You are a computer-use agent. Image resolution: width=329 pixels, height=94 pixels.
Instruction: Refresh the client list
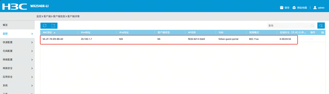(45, 26)
